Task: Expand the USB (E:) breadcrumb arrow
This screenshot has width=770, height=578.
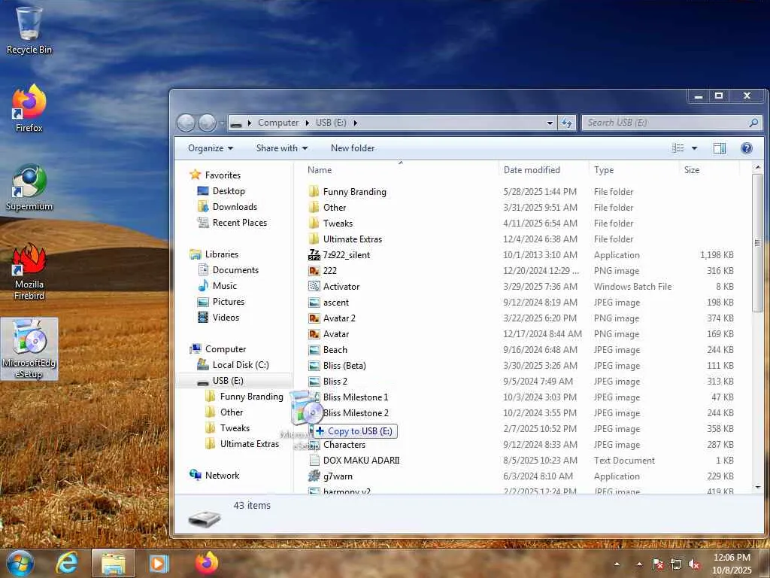Action: point(355,123)
